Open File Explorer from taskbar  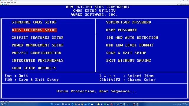pos(82,104)
